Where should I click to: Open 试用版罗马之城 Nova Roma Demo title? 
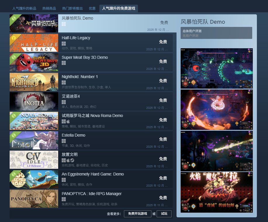pos(92,116)
